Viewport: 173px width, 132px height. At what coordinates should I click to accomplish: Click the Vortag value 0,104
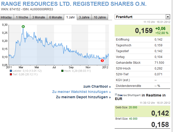(158, 57)
